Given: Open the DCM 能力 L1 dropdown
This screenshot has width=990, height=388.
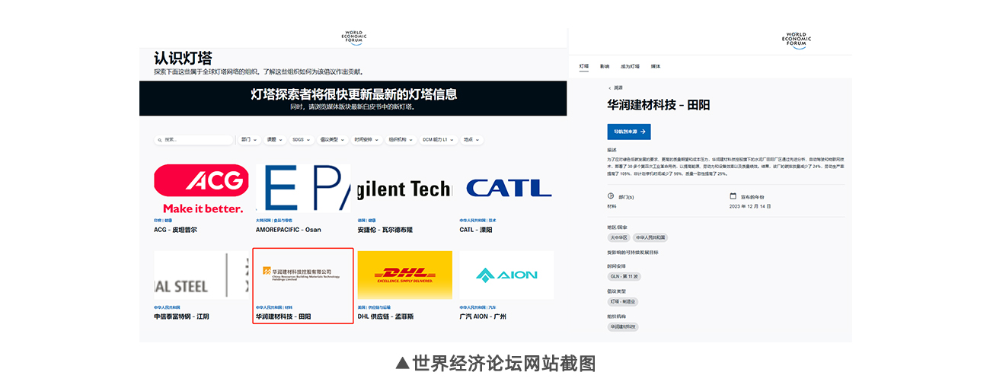Looking at the screenshot, I should 439,140.
